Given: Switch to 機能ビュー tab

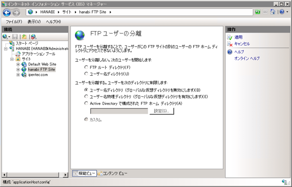Looking at the screenshot, I should coord(84,173).
